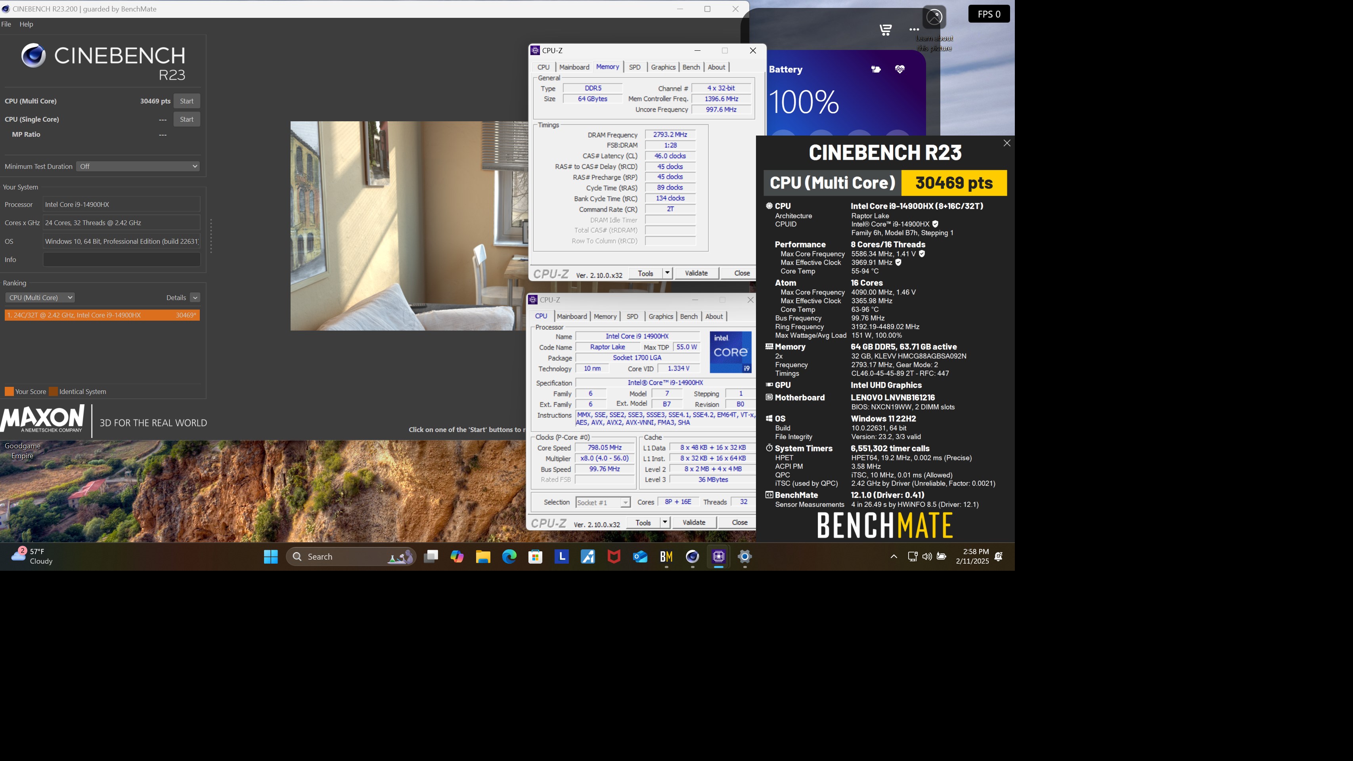
Task: Open the Minimum Test Duration dropdown
Action: click(138, 166)
